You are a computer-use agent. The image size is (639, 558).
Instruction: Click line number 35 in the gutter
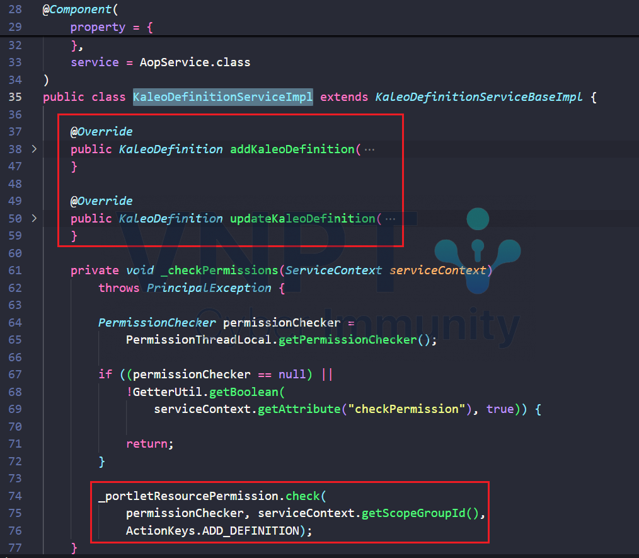(x=16, y=97)
